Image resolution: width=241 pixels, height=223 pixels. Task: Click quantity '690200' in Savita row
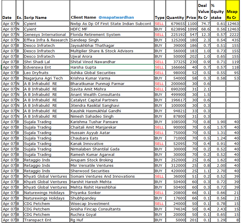point(176,89)
